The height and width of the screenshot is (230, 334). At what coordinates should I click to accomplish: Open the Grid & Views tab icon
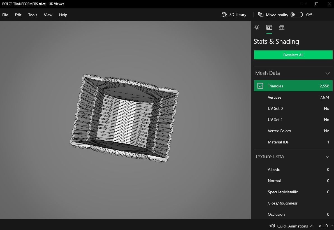click(282, 27)
